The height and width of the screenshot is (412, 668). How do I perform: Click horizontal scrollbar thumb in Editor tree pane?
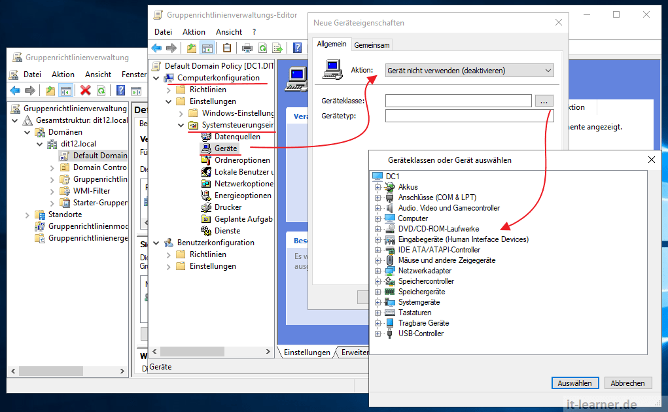point(192,352)
